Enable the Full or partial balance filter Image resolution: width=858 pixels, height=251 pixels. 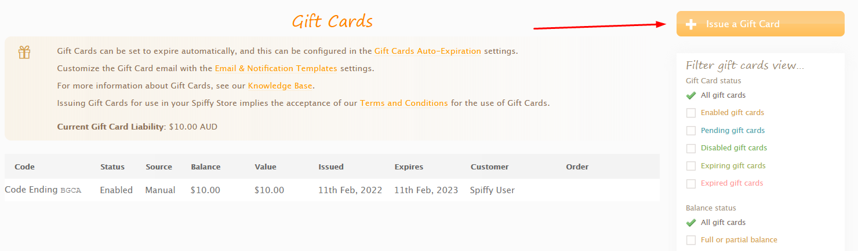pyautogui.click(x=691, y=240)
